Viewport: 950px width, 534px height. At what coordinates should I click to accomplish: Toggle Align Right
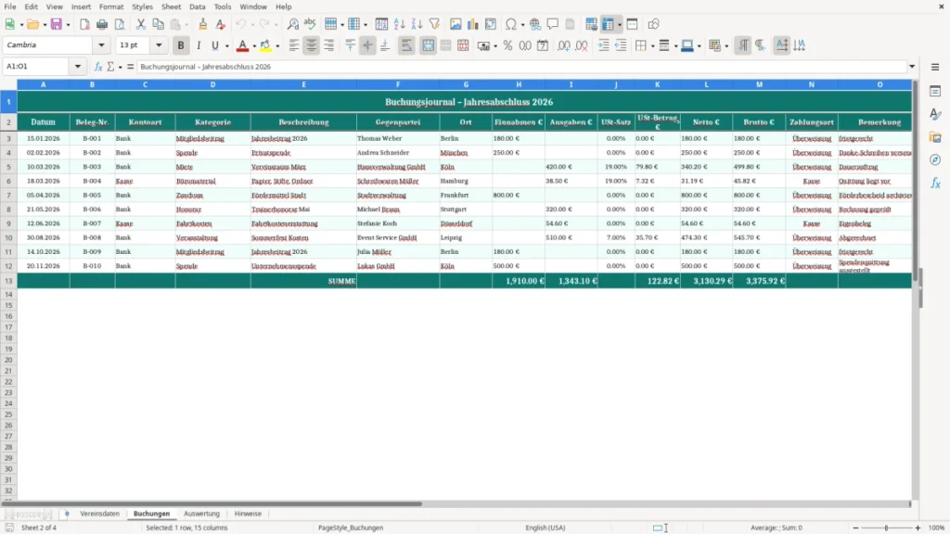329,45
